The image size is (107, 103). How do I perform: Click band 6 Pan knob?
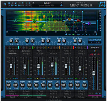(x=84, y=85)
